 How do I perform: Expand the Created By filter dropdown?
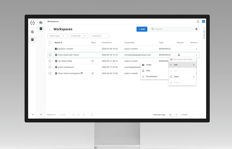78,36
